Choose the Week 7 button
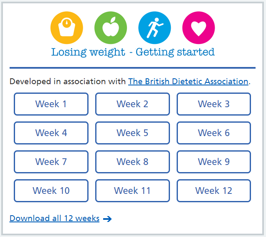This screenshot has height=237, width=266. [51, 162]
